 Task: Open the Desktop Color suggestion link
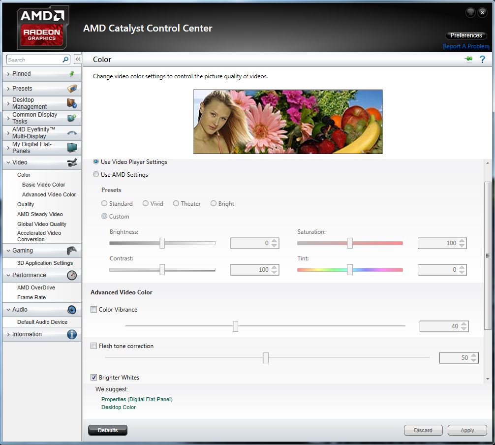coord(119,407)
